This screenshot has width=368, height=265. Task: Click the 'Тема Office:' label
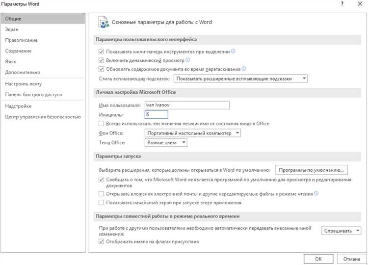[112, 143]
